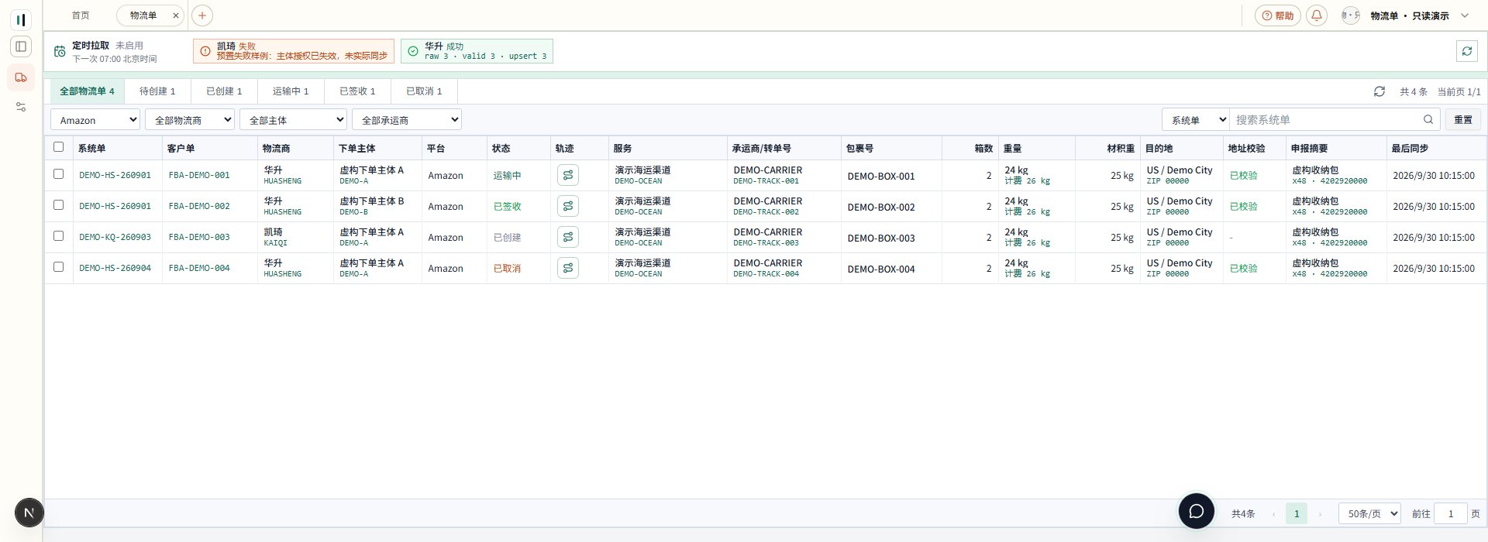Click the scheduled pull clock icon
Image resolution: width=1488 pixels, height=542 pixels.
(60, 52)
